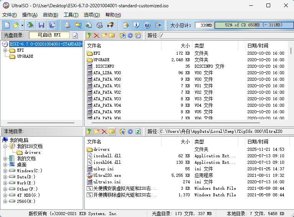Click the Save floppy disk icon
The width and height of the screenshot is (294, 217).
(x=41, y=25)
